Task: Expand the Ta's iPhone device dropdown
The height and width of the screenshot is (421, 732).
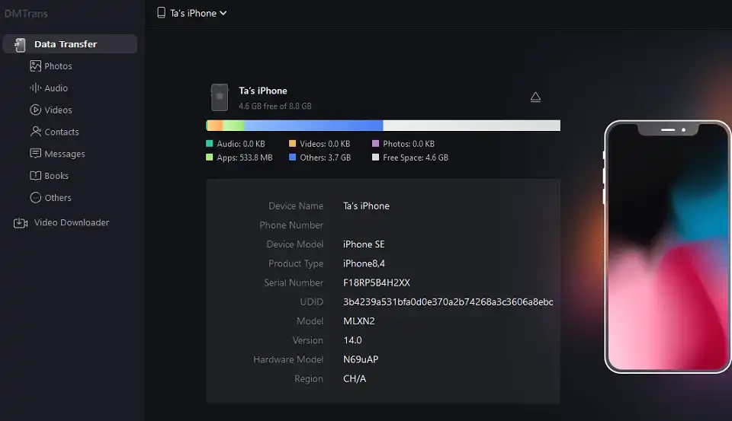Action: tap(191, 13)
